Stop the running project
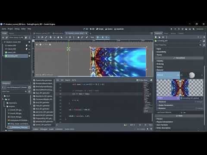Screen dimensions: 207x155 (x=179, y=29)
